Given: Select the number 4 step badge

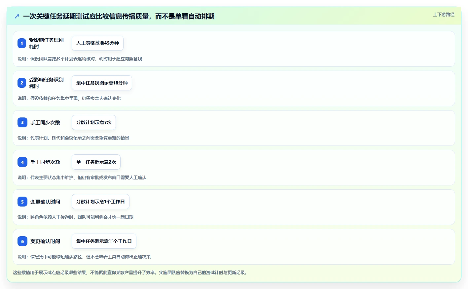Looking at the screenshot, I should pyautogui.click(x=22, y=162).
